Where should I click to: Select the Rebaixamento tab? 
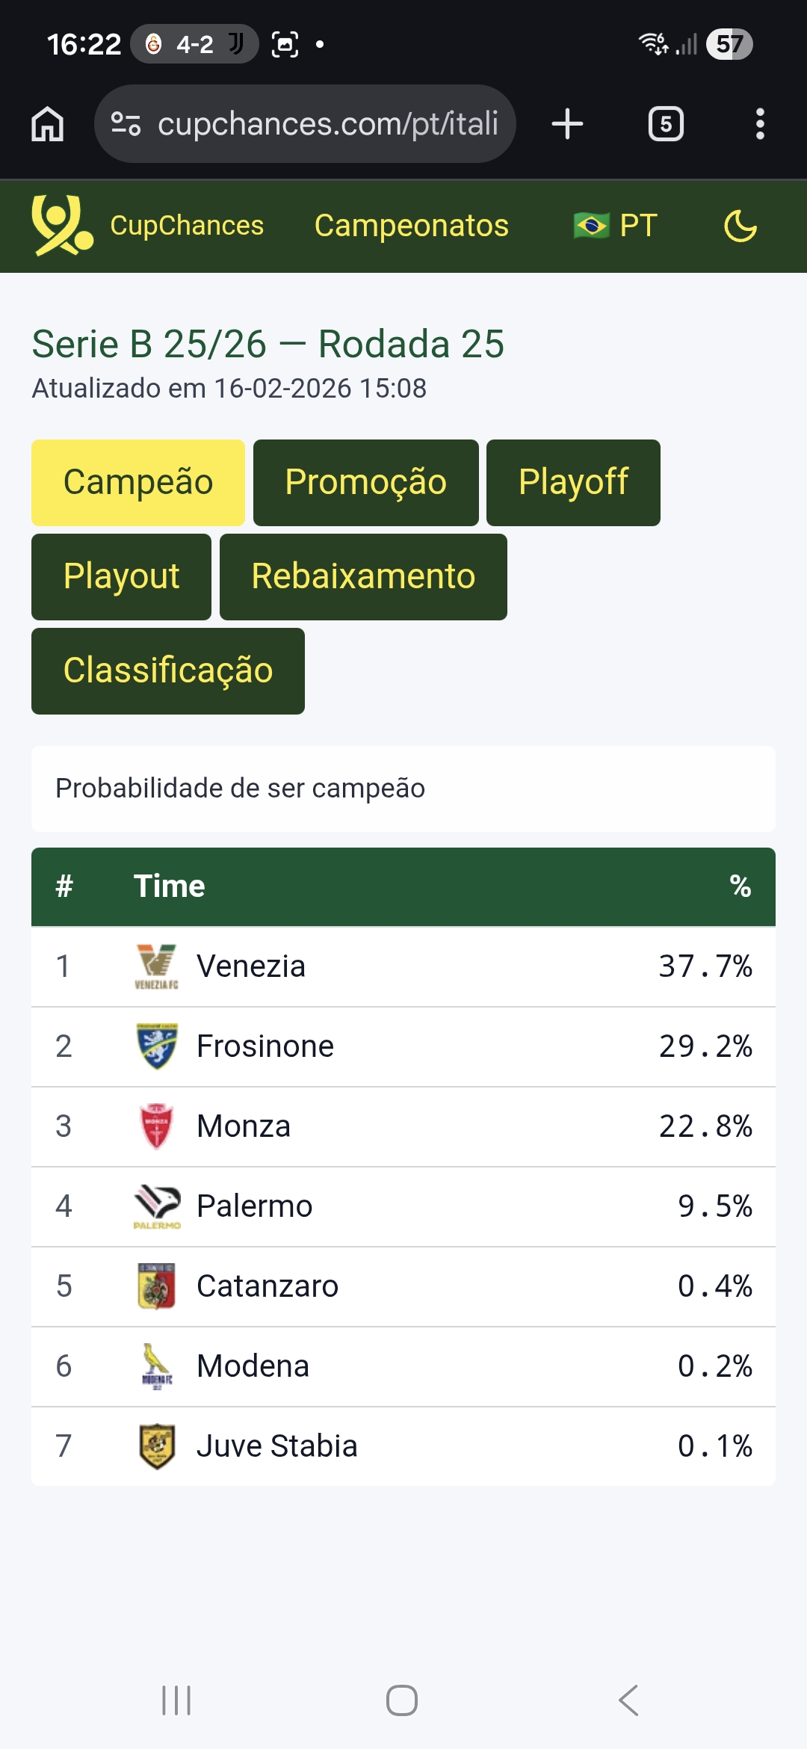363,576
